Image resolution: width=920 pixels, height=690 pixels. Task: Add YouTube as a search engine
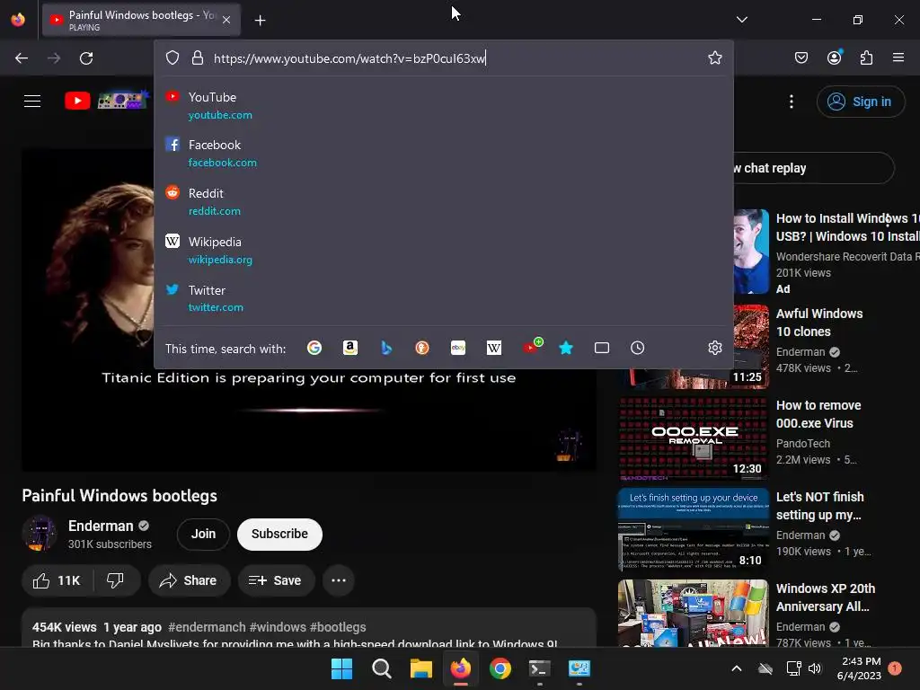click(532, 346)
